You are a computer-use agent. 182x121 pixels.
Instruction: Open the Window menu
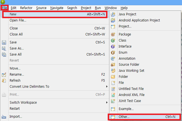pos(111,8)
